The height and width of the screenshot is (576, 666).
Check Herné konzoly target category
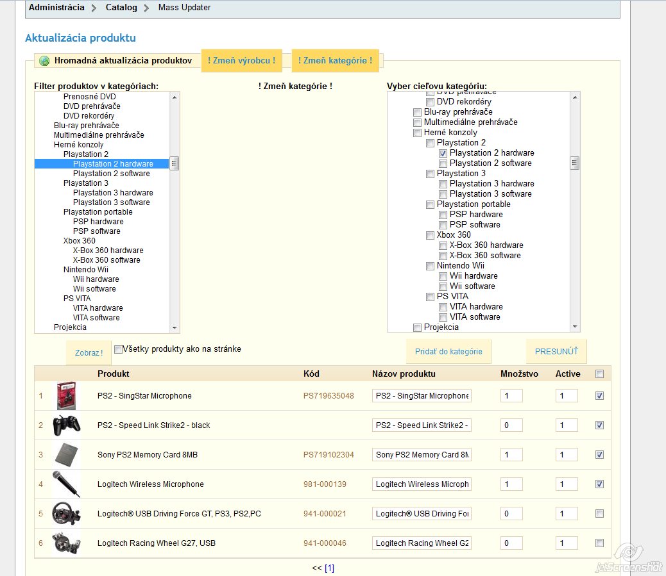tap(417, 133)
